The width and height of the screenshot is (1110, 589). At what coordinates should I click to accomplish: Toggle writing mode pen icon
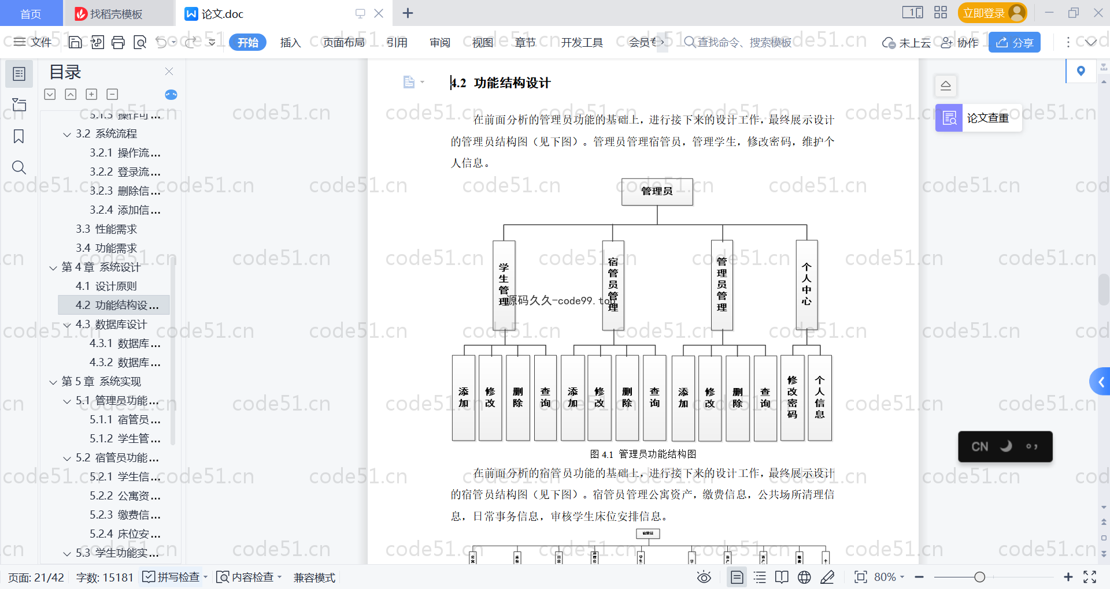coord(827,577)
